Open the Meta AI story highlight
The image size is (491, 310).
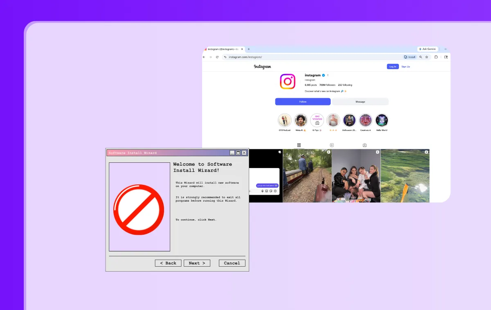tap(301, 120)
